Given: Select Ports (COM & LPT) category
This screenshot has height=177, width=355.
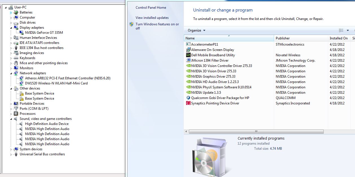Looking at the screenshot, I should click(x=34, y=109).
